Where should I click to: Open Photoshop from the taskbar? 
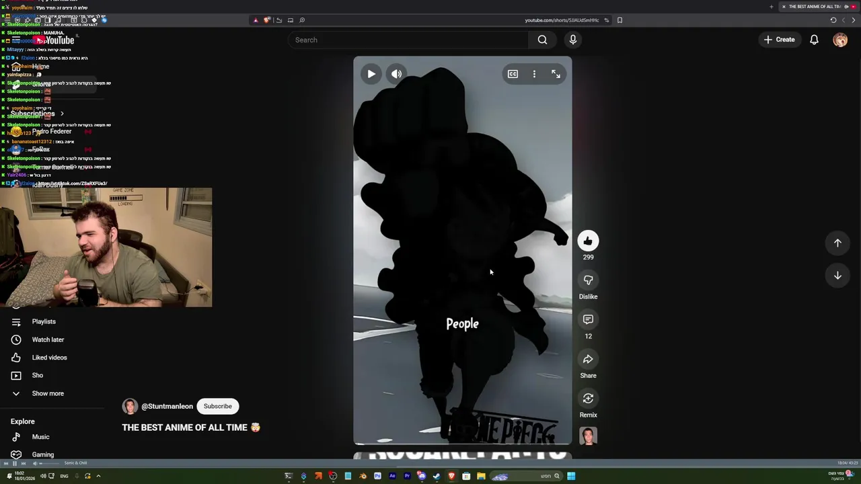377,476
